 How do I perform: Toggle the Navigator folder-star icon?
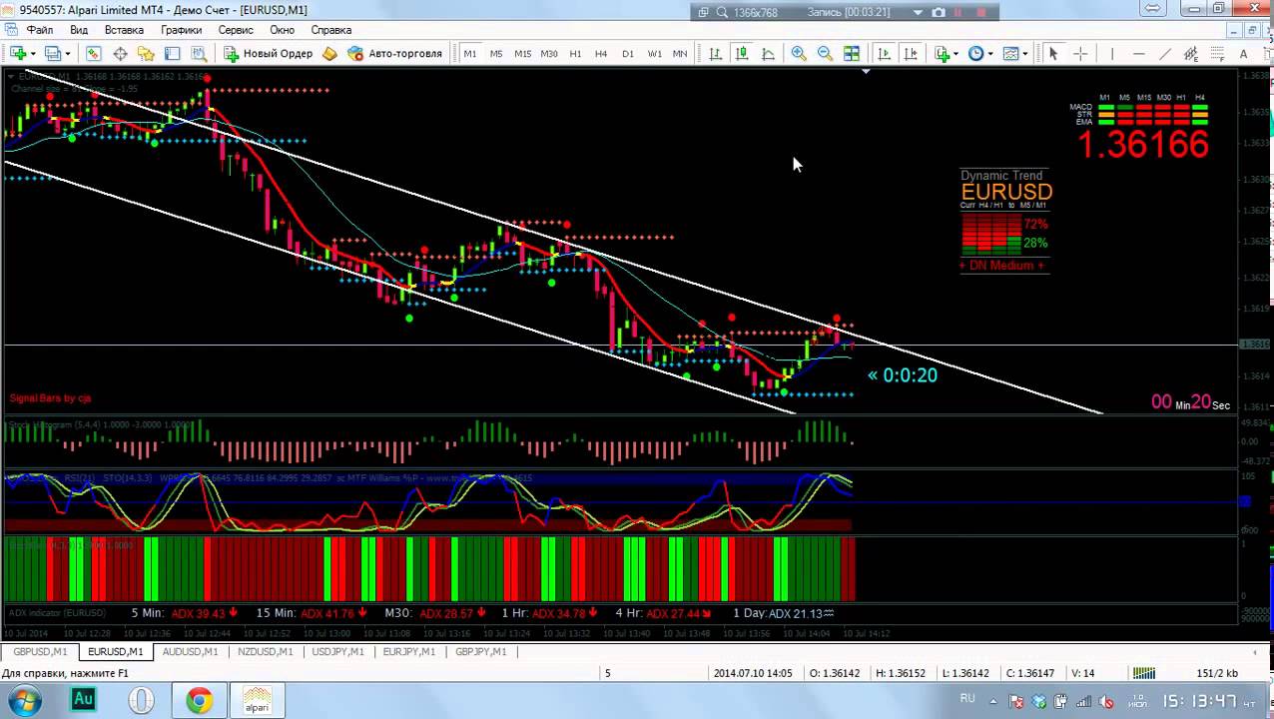[x=146, y=53]
